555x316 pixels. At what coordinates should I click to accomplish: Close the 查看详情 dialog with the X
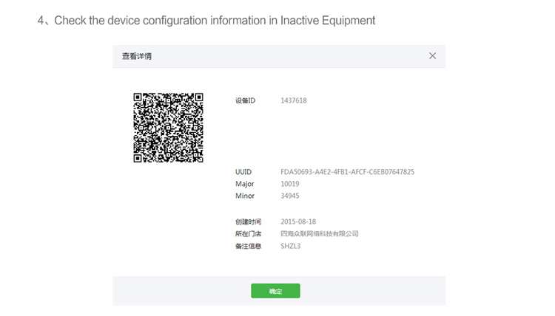point(432,56)
